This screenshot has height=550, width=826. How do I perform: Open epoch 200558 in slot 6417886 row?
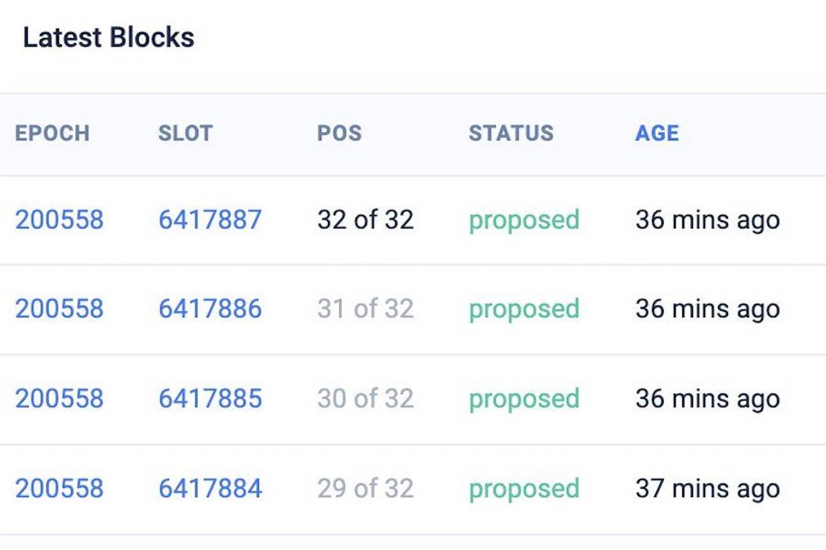pos(59,309)
